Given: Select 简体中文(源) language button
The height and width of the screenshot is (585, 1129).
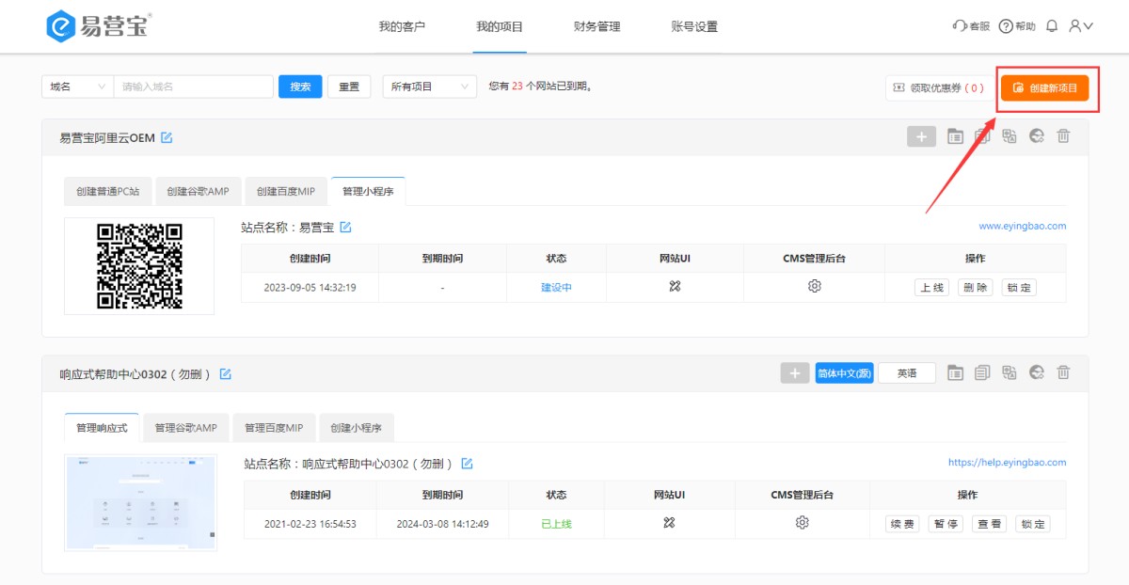Looking at the screenshot, I should coord(845,373).
